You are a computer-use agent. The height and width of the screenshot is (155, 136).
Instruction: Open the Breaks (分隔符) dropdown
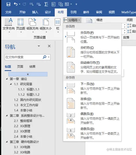tap(72, 20)
